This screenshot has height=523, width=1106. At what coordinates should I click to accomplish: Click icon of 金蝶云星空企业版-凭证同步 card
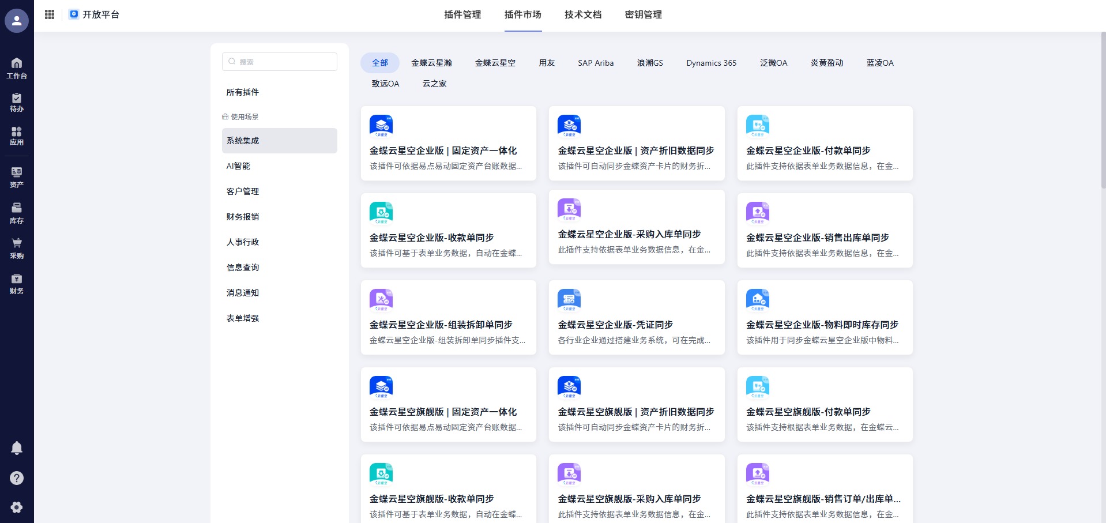[x=569, y=300]
